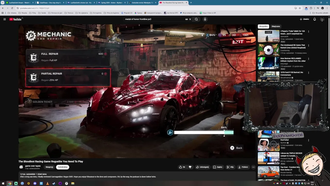Select the Wszystkie filter chip
This screenshot has height=186, width=330.
263,26
